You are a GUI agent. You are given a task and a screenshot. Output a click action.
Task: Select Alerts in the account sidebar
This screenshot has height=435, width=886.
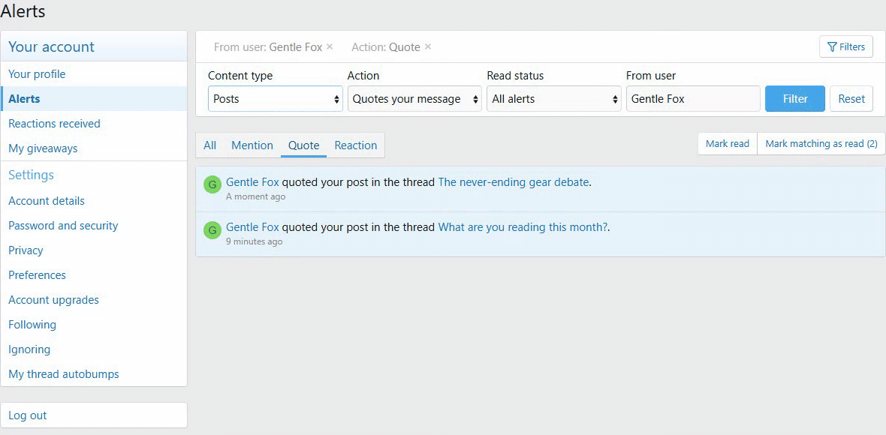pyautogui.click(x=94, y=99)
